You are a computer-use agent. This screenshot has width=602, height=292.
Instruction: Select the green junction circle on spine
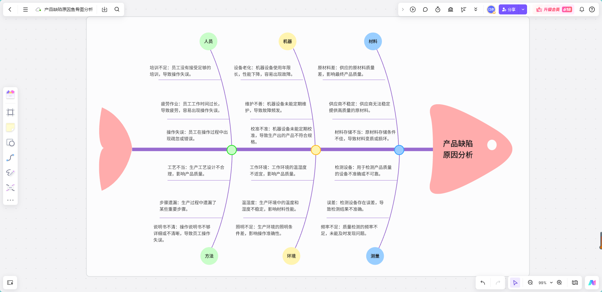tap(232, 150)
